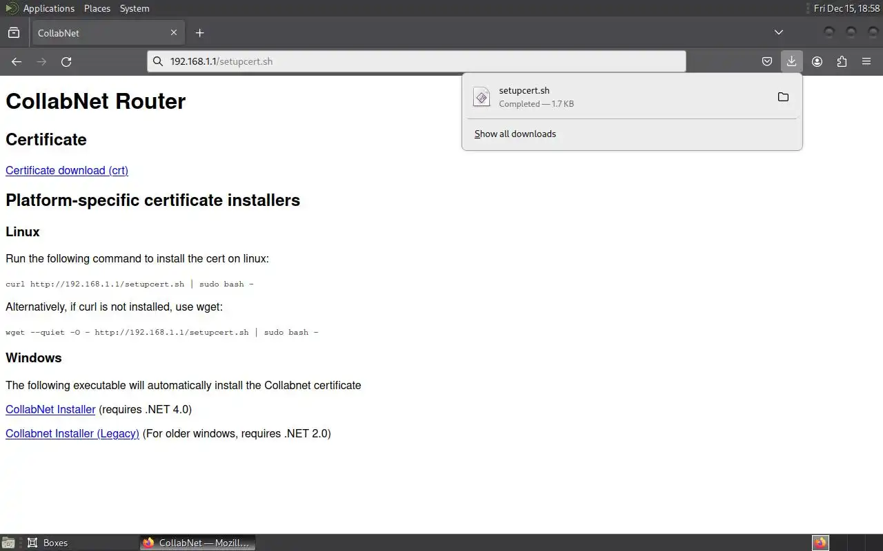Open the downloaded setupcert.sh file
883x551 pixels.
coord(618,97)
